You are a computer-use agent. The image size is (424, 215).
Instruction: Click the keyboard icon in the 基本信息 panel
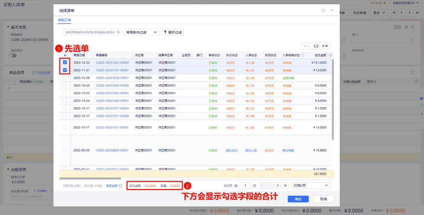tap(398, 27)
